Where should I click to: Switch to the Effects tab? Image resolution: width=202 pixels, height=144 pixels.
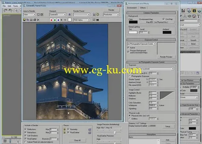(143, 8)
